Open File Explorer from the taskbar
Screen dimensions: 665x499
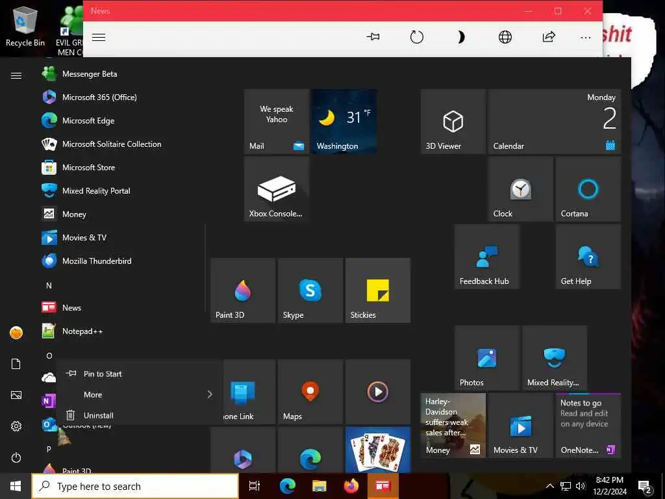(320, 486)
